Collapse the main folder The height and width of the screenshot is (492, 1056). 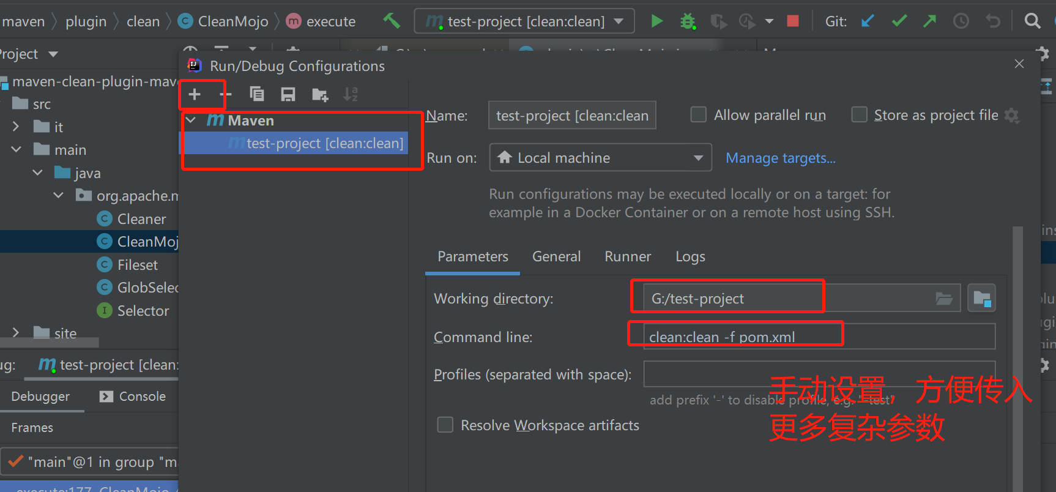(x=16, y=149)
